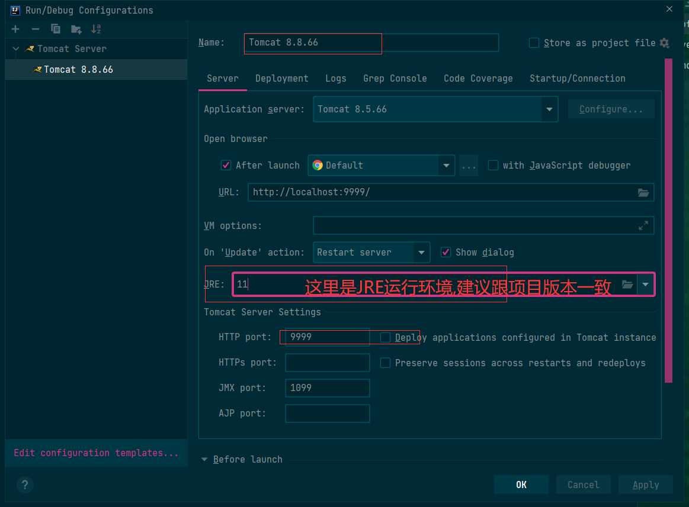This screenshot has height=507, width=689.
Task: Enable Deploy applications configured in Tomcat
Action: pyautogui.click(x=385, y=337)
